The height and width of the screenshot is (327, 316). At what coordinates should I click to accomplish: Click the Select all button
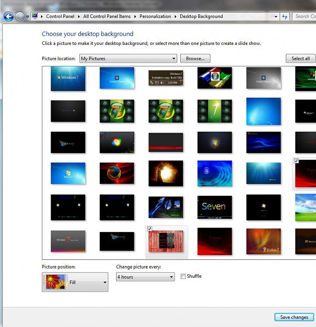coord(301,58)
